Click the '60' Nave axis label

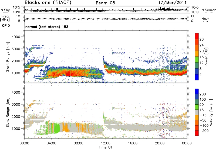[x=193, y=16]
